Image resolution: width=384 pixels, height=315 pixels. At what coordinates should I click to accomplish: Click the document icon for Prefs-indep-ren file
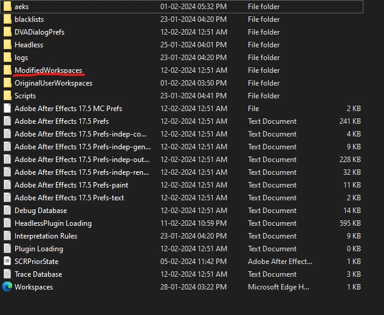(7, 172)
